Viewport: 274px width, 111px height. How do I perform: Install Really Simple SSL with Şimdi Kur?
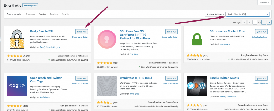(82, 32)
